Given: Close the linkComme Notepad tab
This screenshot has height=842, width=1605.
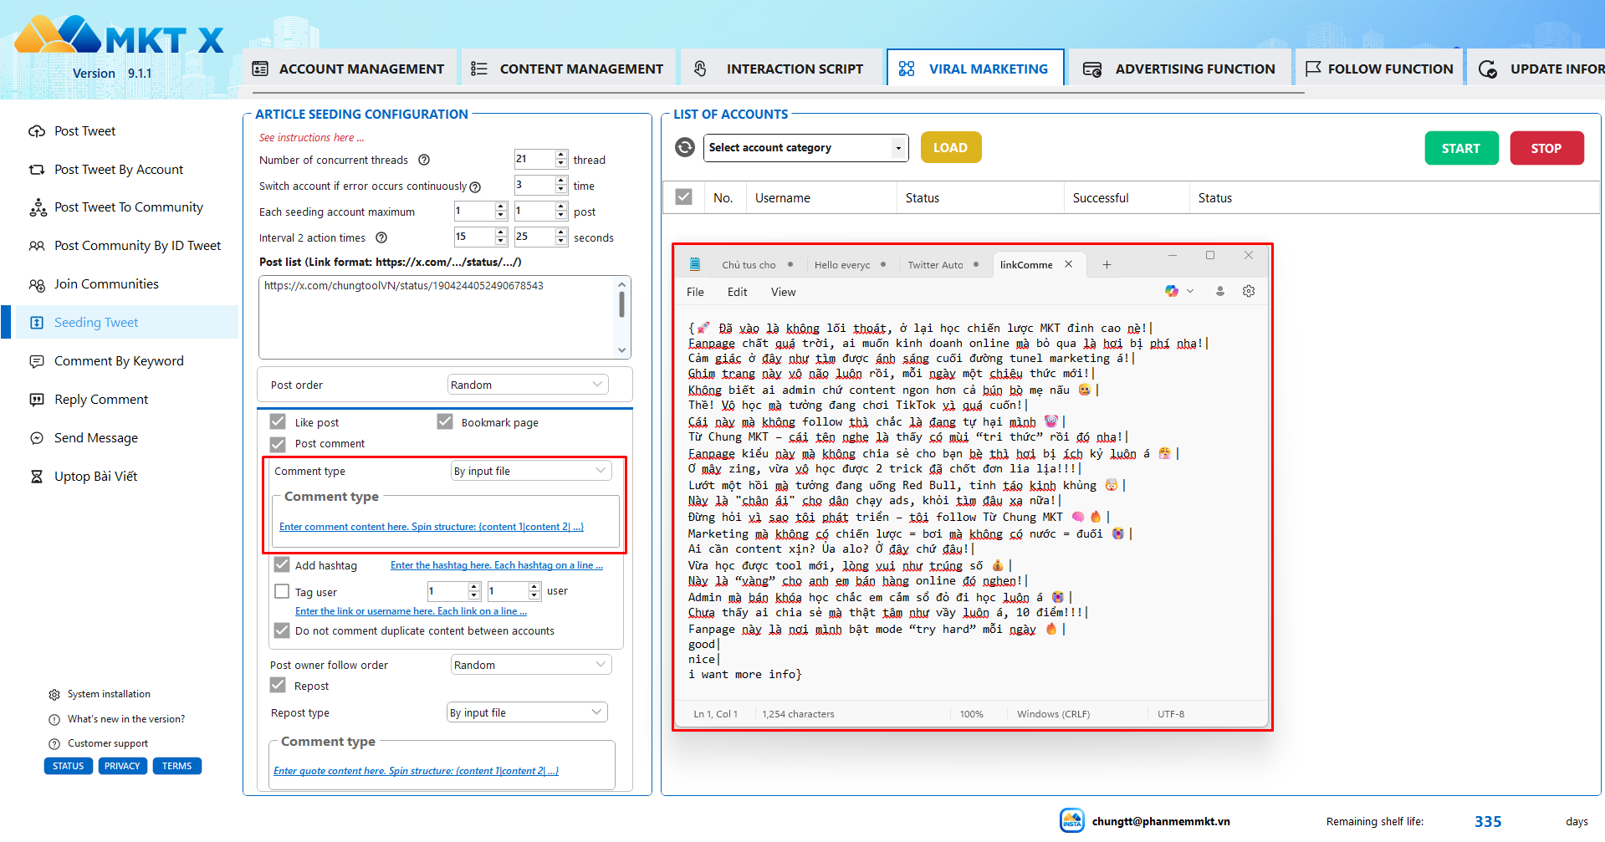Looking at the screenshot, I should point(1068,264).
